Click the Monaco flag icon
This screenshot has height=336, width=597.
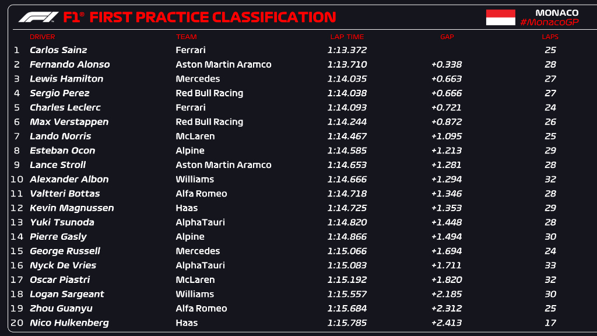click(500, 17)
